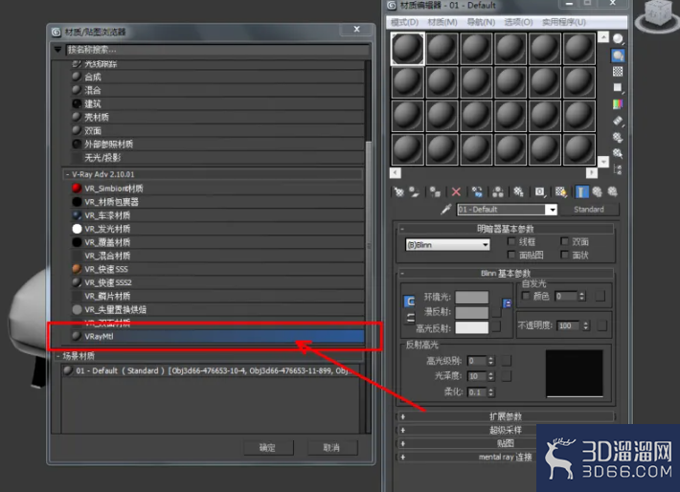Click 确定 button in material browser
Image resolution: width=680 pixels, height=492 pixels.
point(268,447)
